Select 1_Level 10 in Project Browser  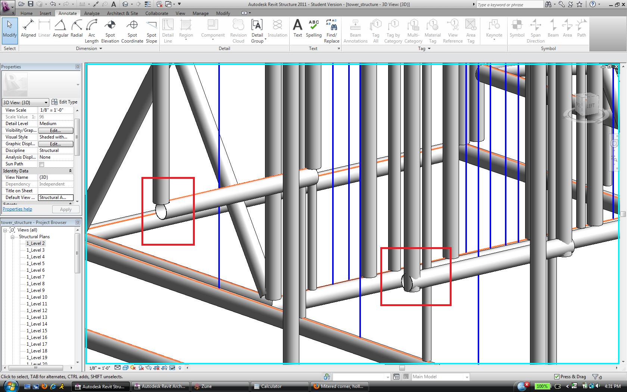(37, 297)
